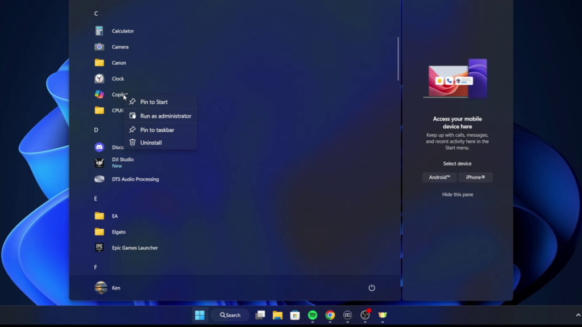Viewport: 582px width, 327px height.
Task: Click the Epic Games Launcher label
Action: [x=135, y=248]
